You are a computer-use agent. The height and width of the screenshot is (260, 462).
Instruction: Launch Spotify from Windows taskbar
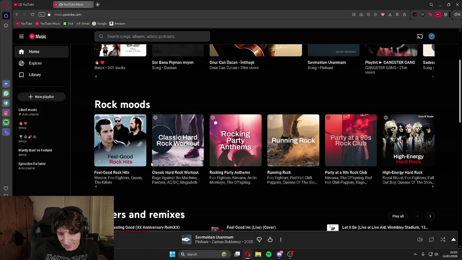(x=269, y=254)
